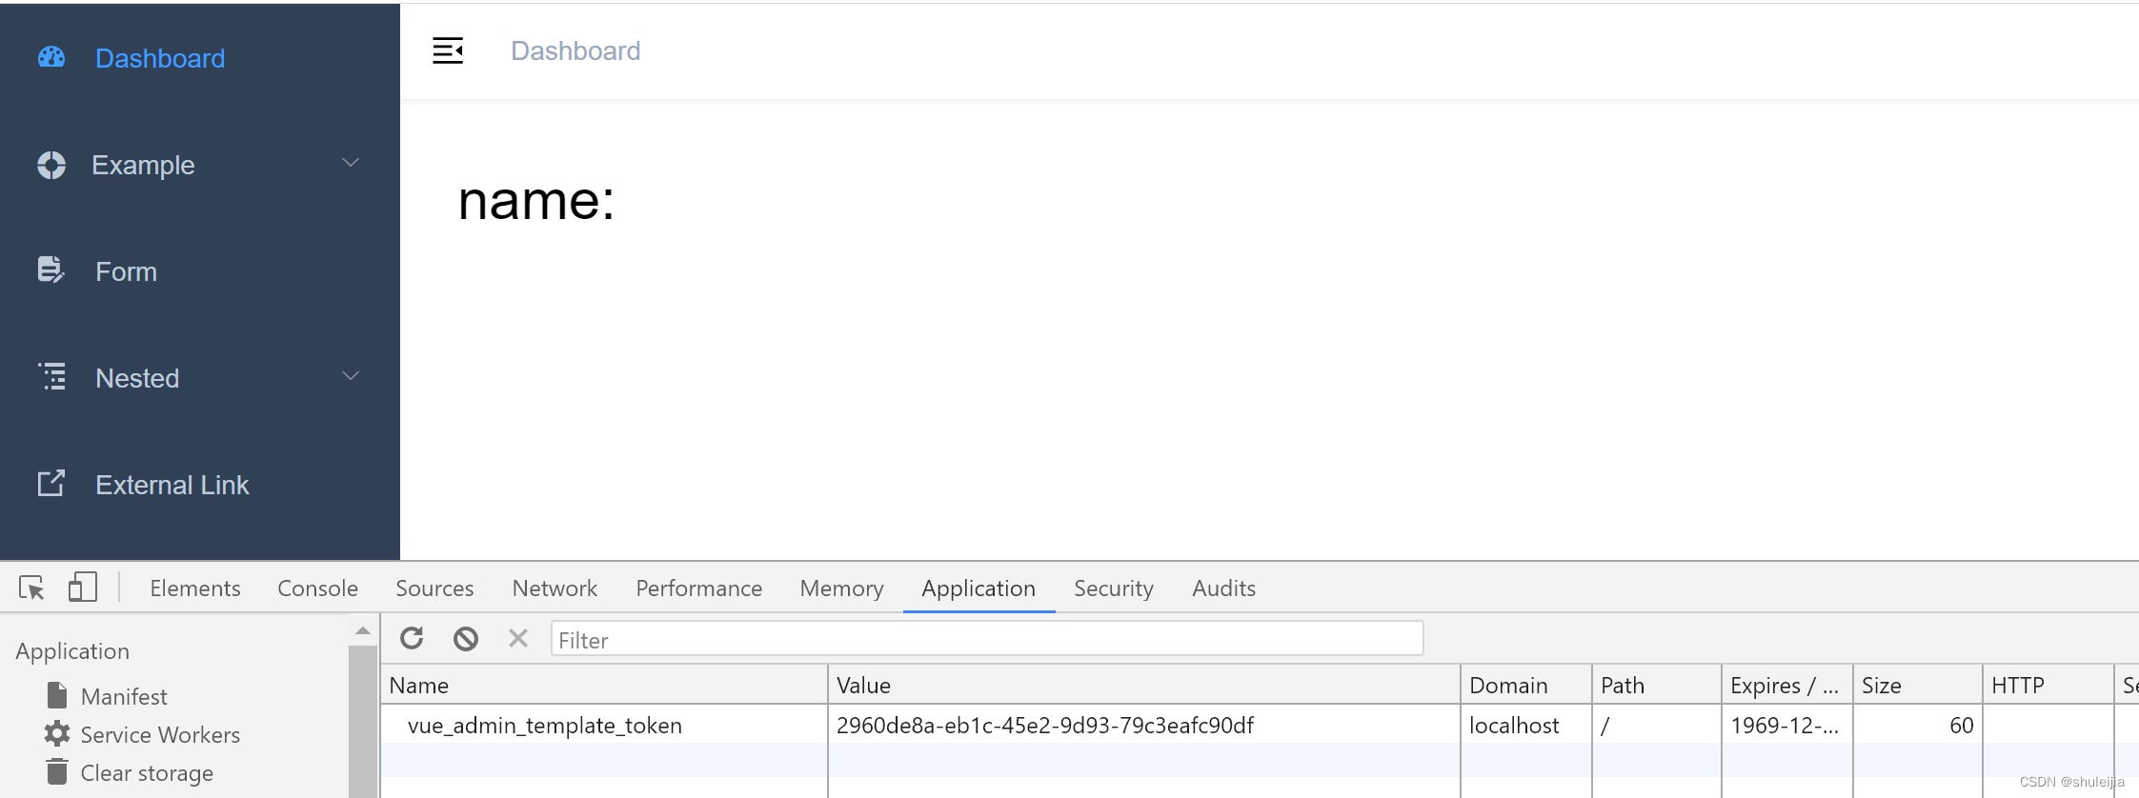Click the Manifest file icon
The image size is (2139, 798).
tap(57, 695)
